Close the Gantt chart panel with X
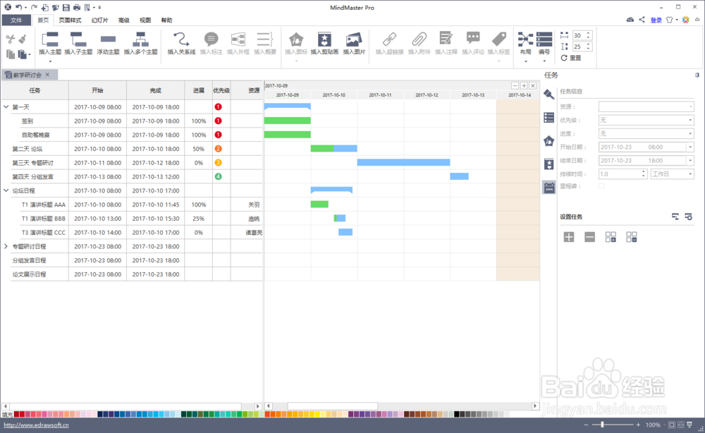705x433 pixels. 533,85
